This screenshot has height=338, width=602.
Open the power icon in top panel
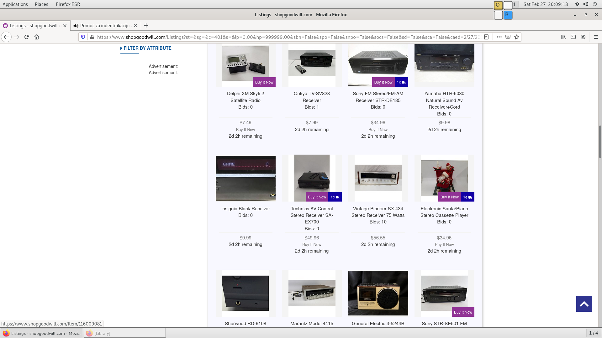595,4
